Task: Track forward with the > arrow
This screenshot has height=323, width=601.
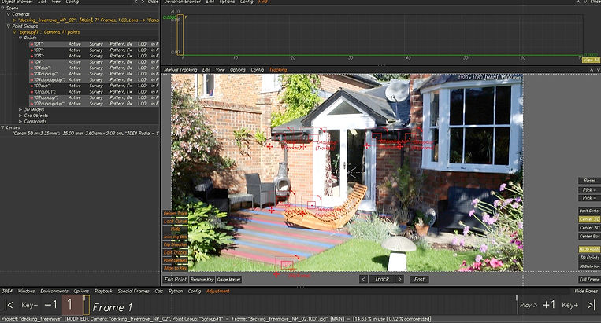Action: [x=399, y=280]
